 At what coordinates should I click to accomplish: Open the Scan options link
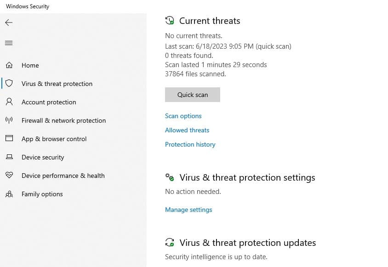tap(183, 116)
